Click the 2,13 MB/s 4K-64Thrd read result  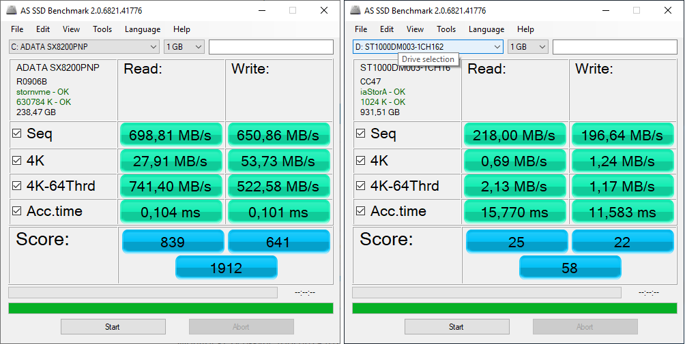click(x=514, y=186)
